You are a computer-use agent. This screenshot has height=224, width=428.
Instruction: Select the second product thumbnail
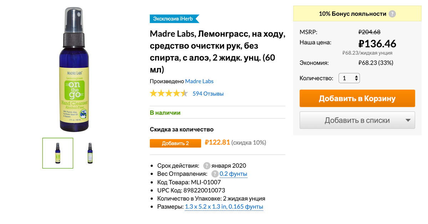pyautogui.click(x=90, y=153)
